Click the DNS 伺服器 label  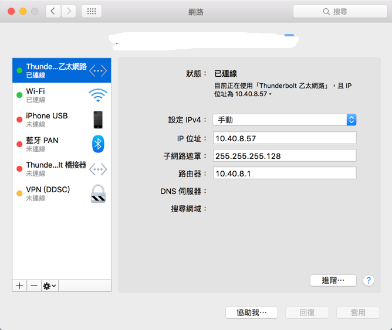tap(184, 192)
